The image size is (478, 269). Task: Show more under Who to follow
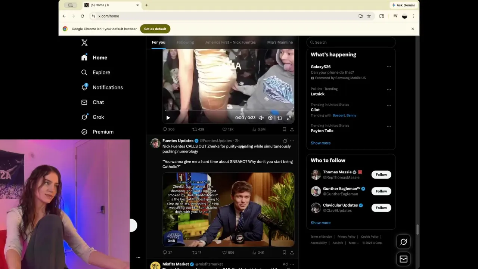tap(320, 223)
